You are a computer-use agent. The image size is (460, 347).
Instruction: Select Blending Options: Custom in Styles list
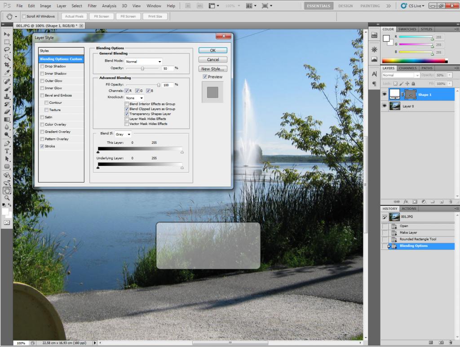(x=61, y=59)
